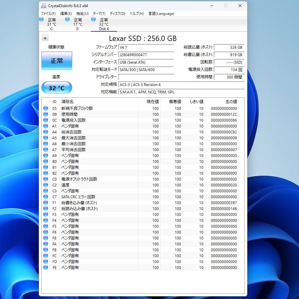Click the power on hours 300 時間
This screenshot has width=299, height=299.
[229, 77]
